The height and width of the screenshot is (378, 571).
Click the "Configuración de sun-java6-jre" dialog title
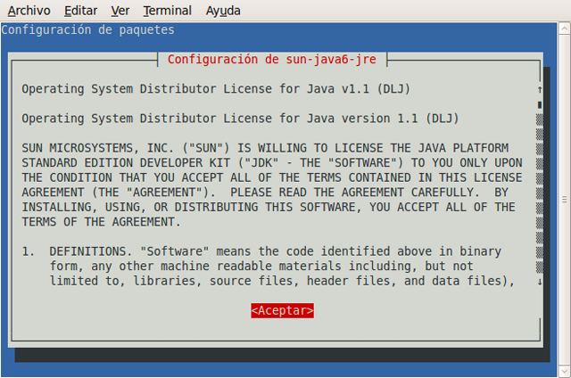[272, 60]
